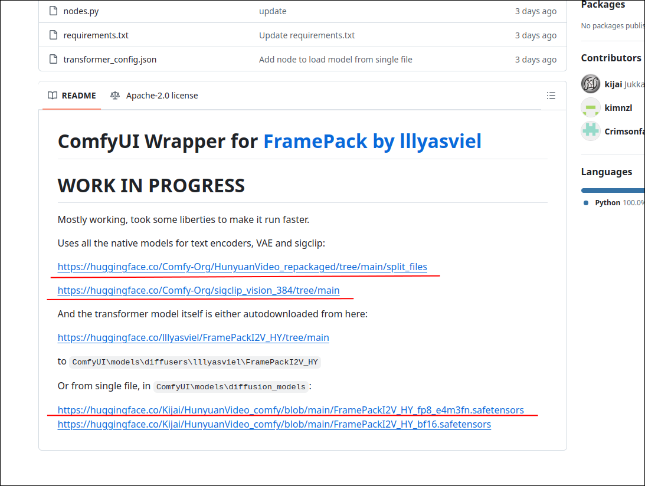The width and height of the screenshot is (645, 486).
Task: Click the update commit message link
Action: pyautogui.click(x=272, y=11)
